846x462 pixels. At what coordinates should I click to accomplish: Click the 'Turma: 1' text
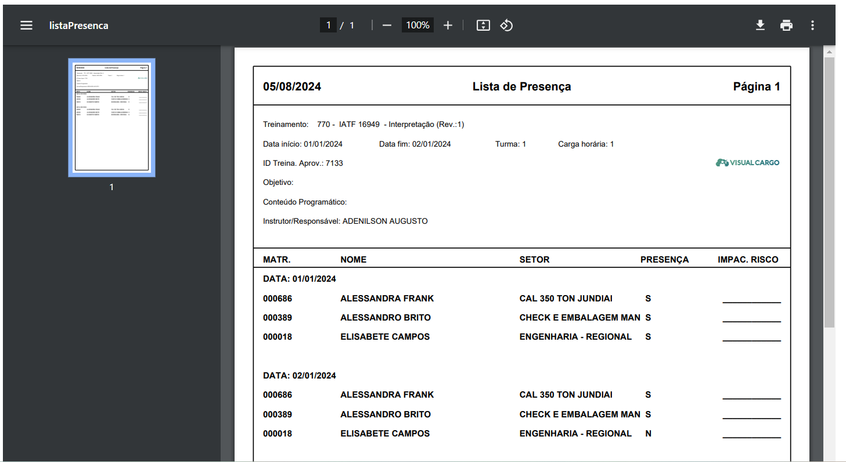coord(510,144)
